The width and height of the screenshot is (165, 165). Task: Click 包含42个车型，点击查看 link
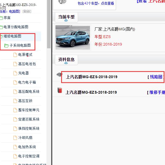tap(96, 3)
